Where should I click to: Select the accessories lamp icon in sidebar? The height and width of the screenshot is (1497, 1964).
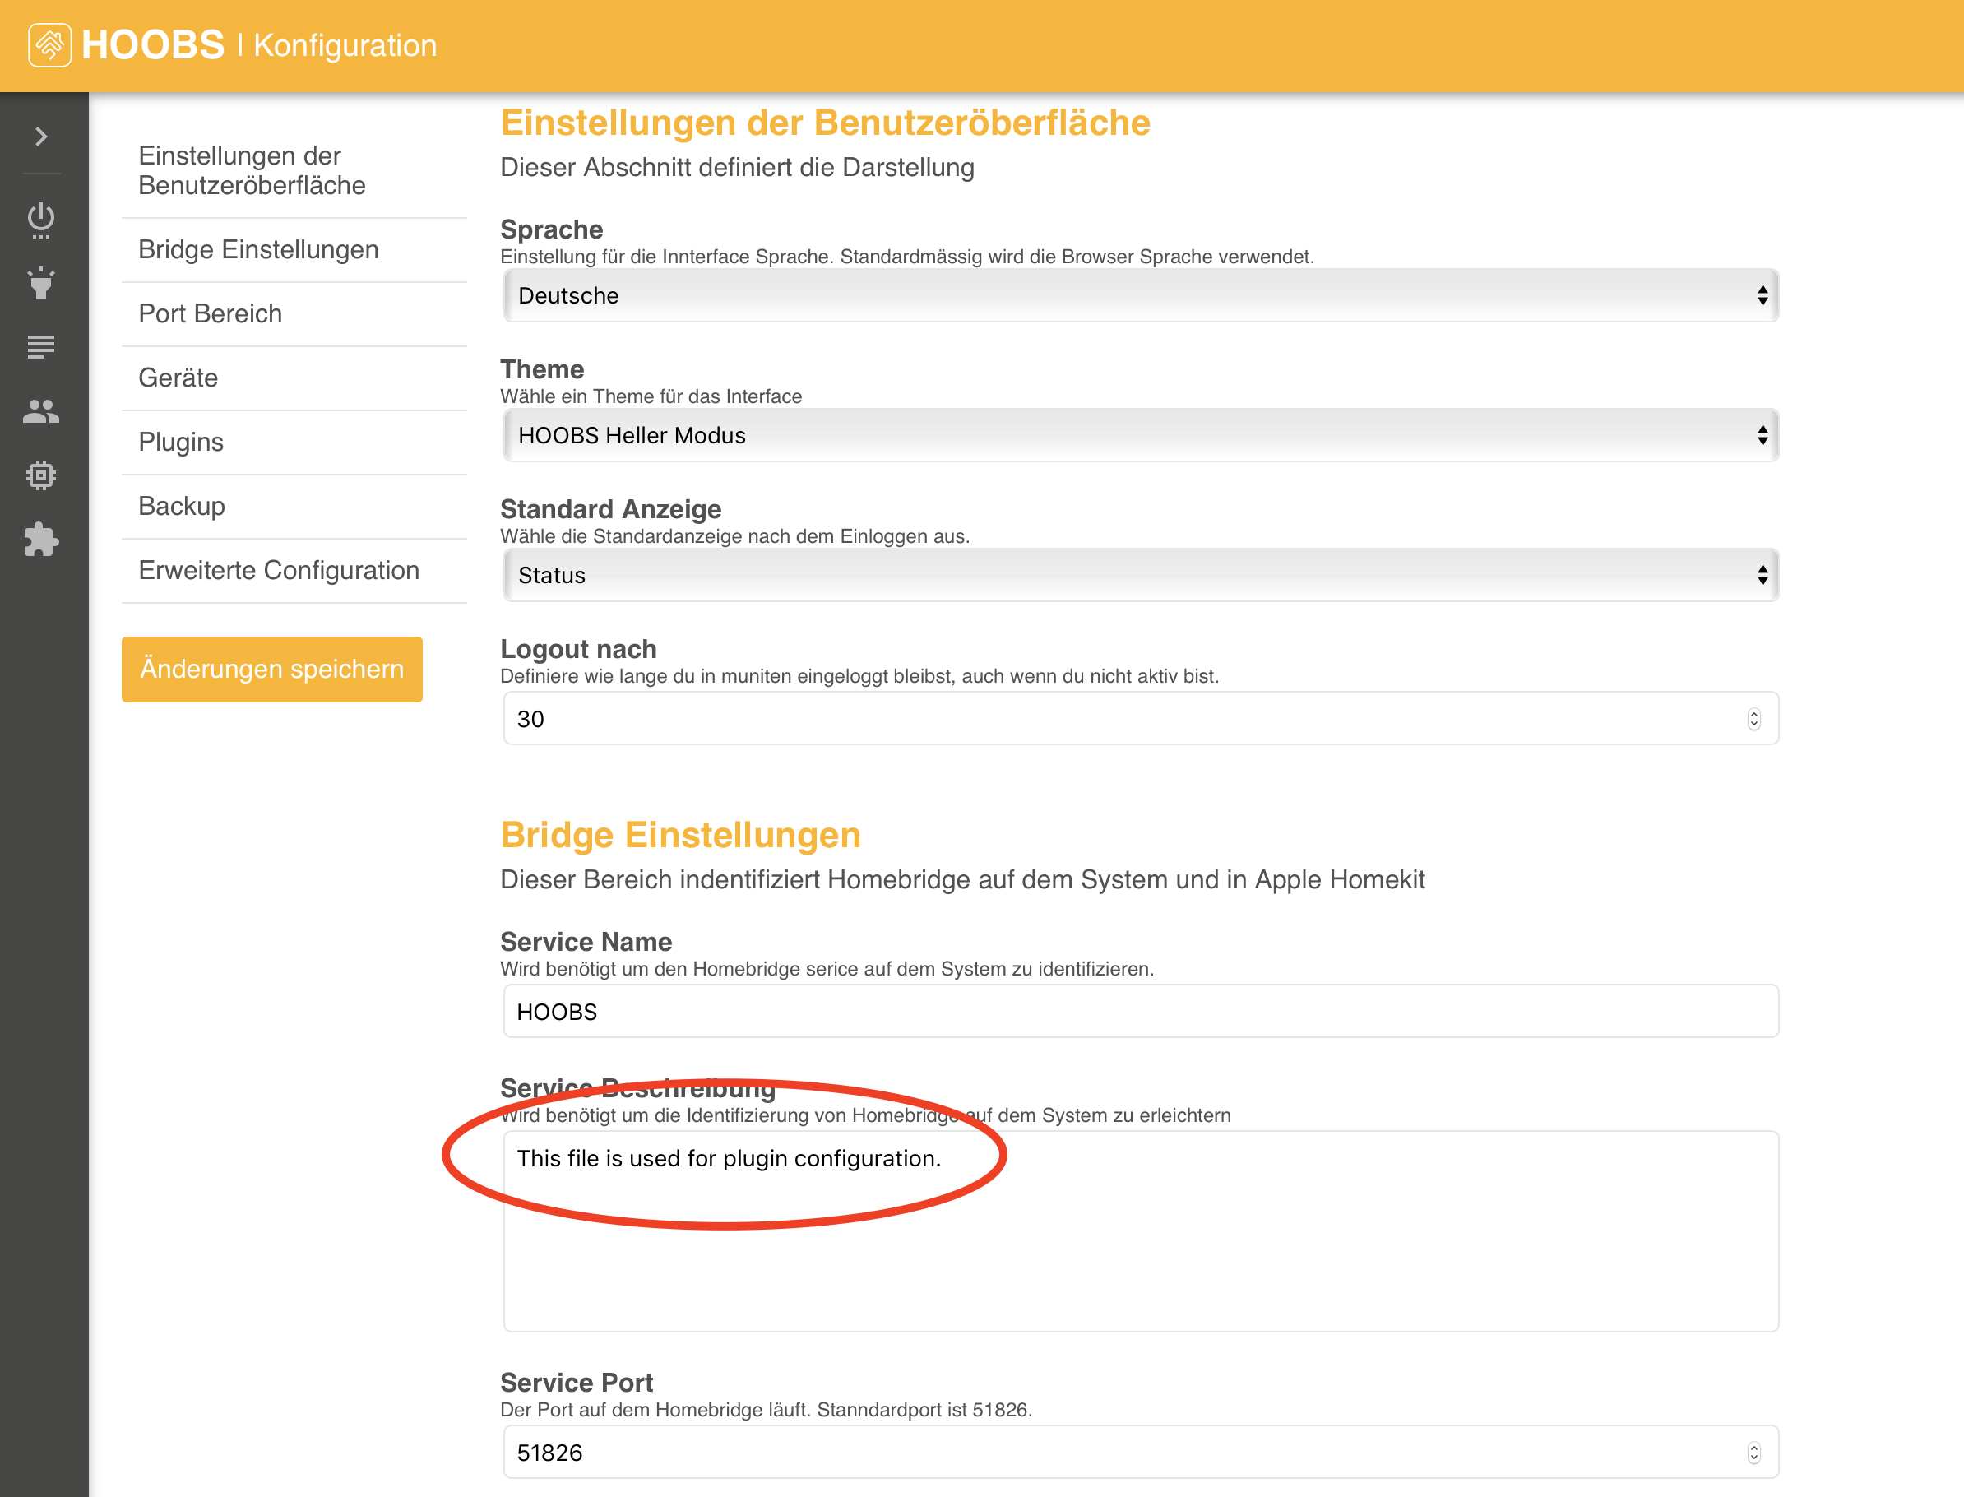point(40,283)
